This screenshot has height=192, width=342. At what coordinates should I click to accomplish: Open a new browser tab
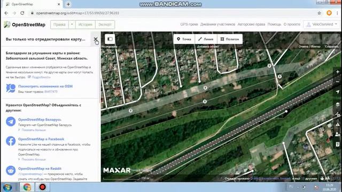pyautogui.click(x=68, y=4)
